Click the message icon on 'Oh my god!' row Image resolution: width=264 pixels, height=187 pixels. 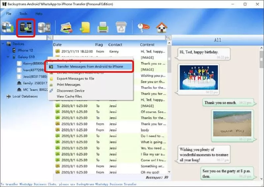[57, 172]
